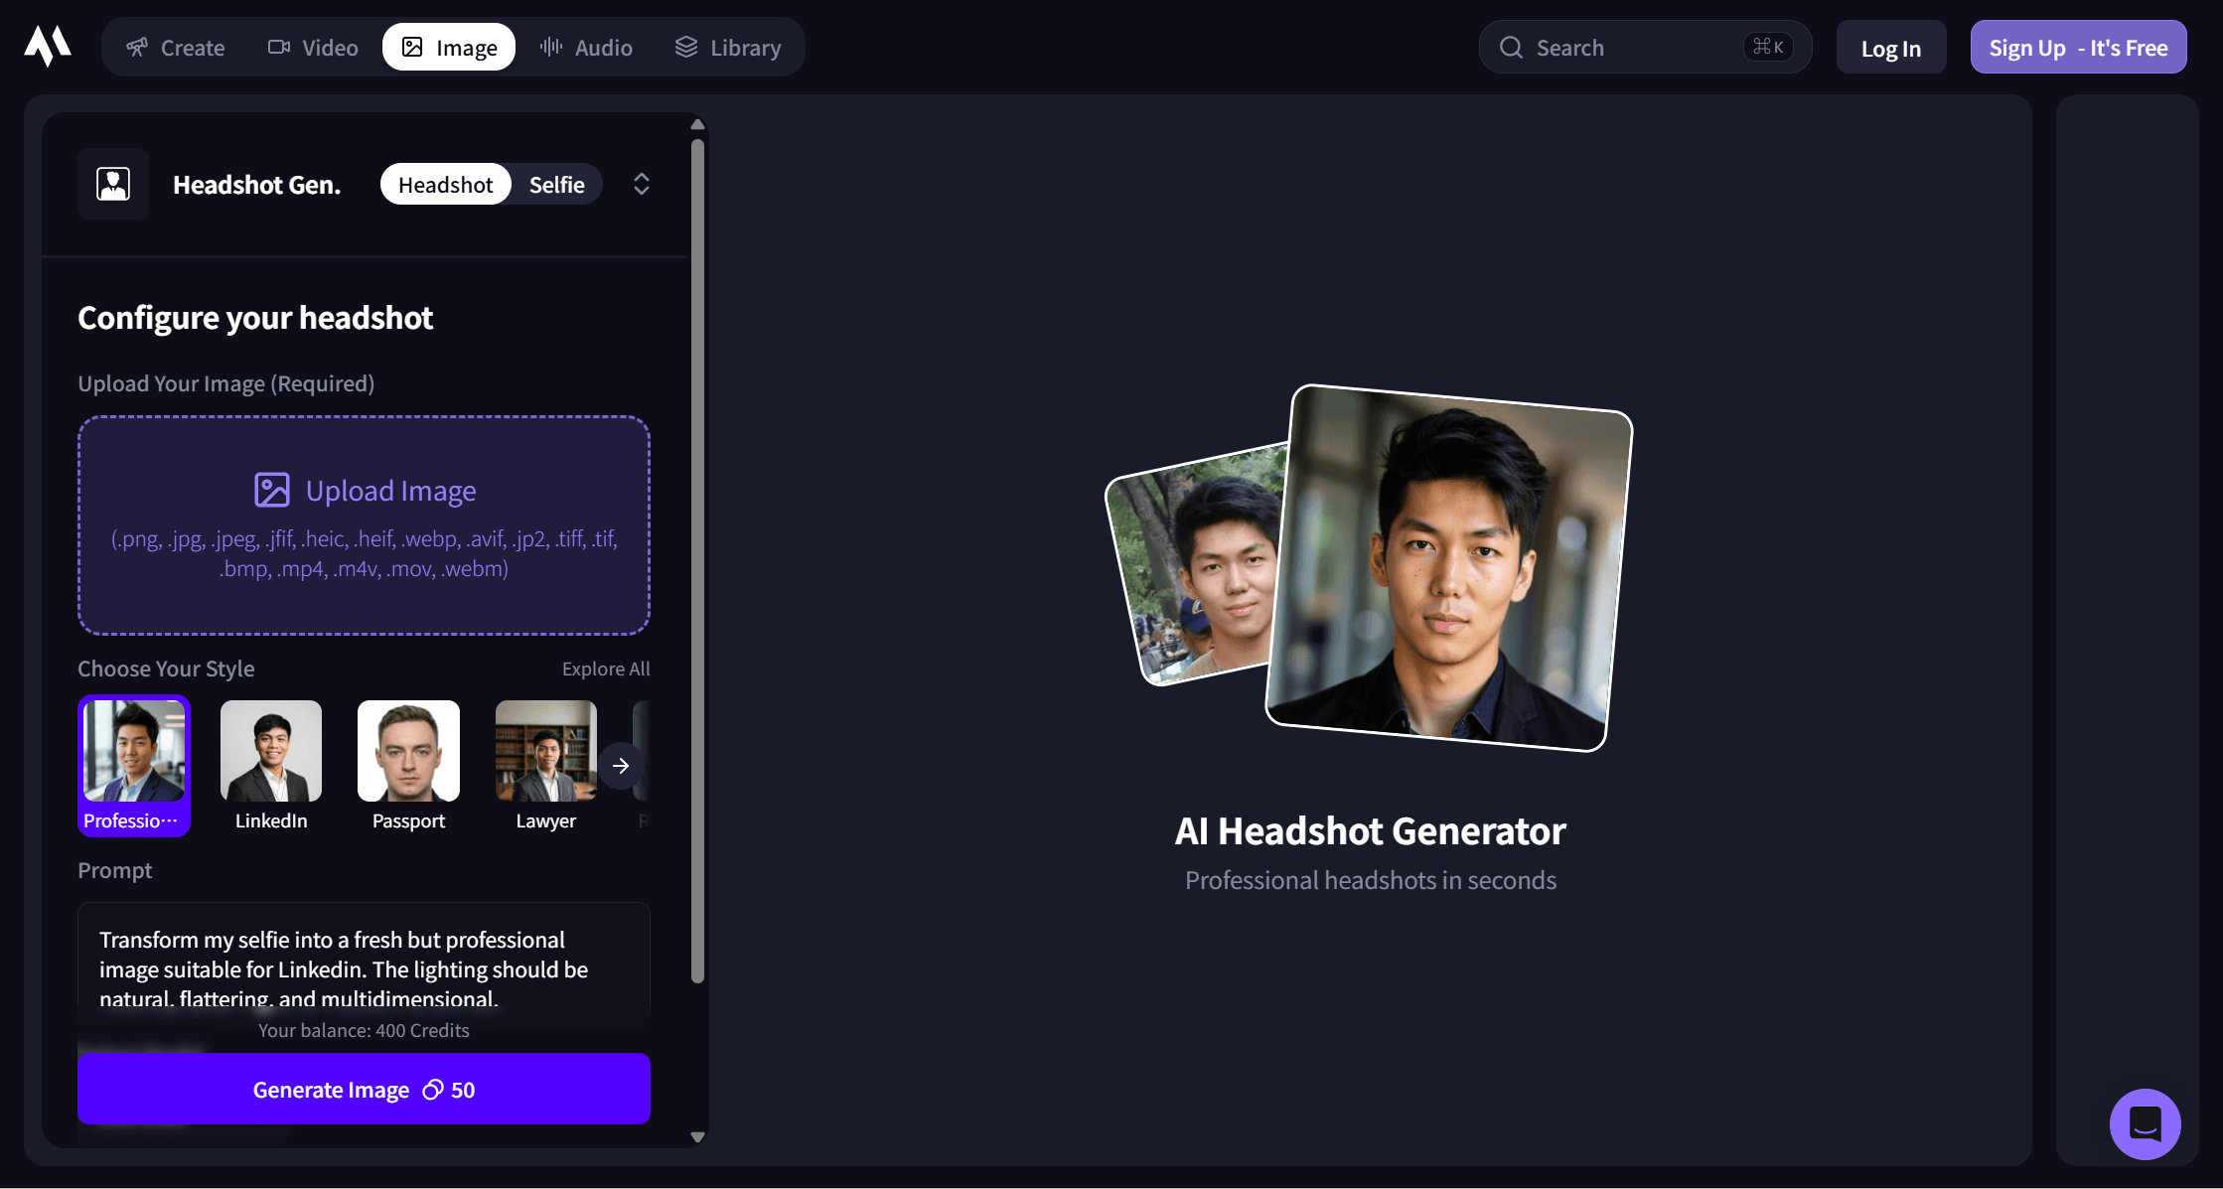Image resolution: width=2223 pixels, height=1189 pixels.
Task: Switch to the Video tab
Action: [313, 47]
